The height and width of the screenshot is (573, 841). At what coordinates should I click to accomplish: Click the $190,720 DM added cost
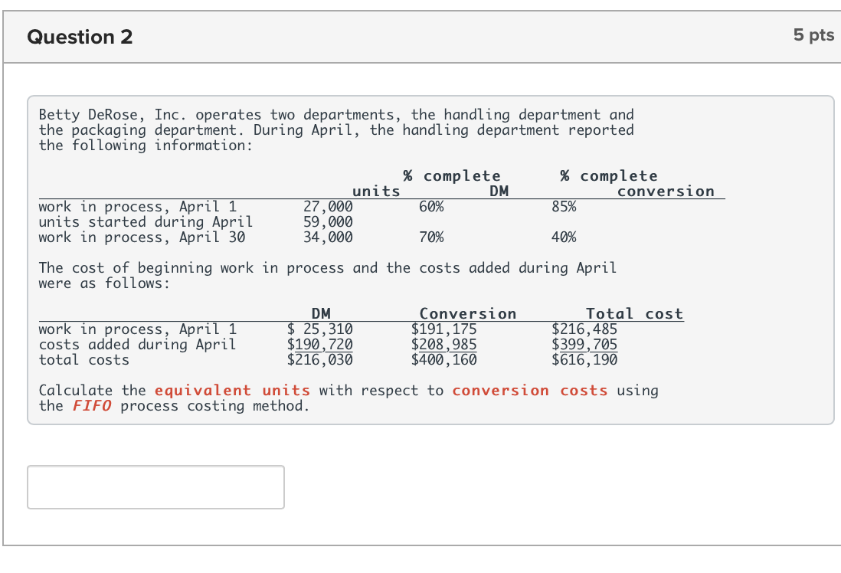319,345
